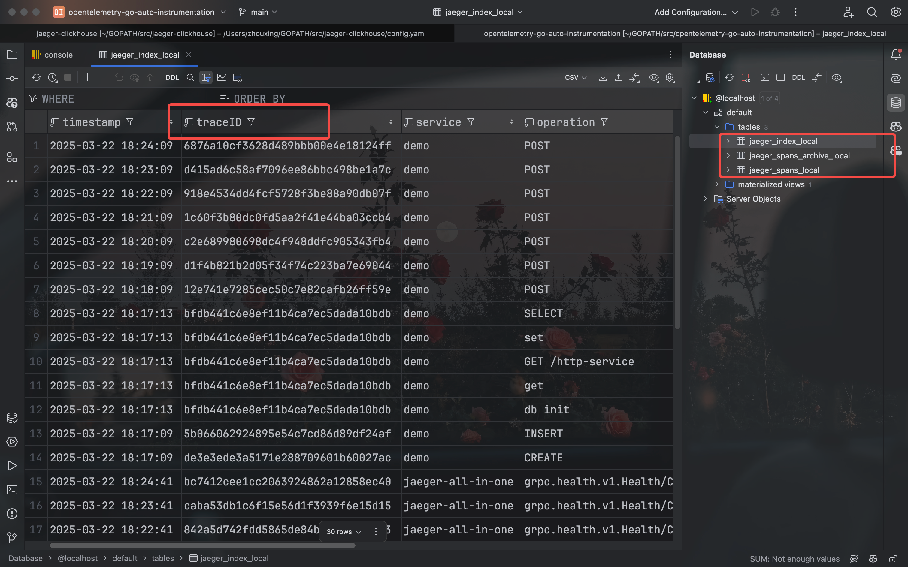This screenshot has height=567, width=908.
Task: Click the horizontal scrollbar under the table
Action: [x=203, y=545]
